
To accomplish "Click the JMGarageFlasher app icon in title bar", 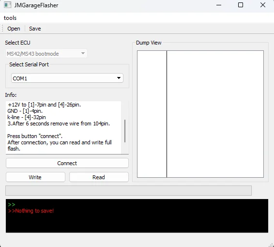I will click(x=8, y=5).
